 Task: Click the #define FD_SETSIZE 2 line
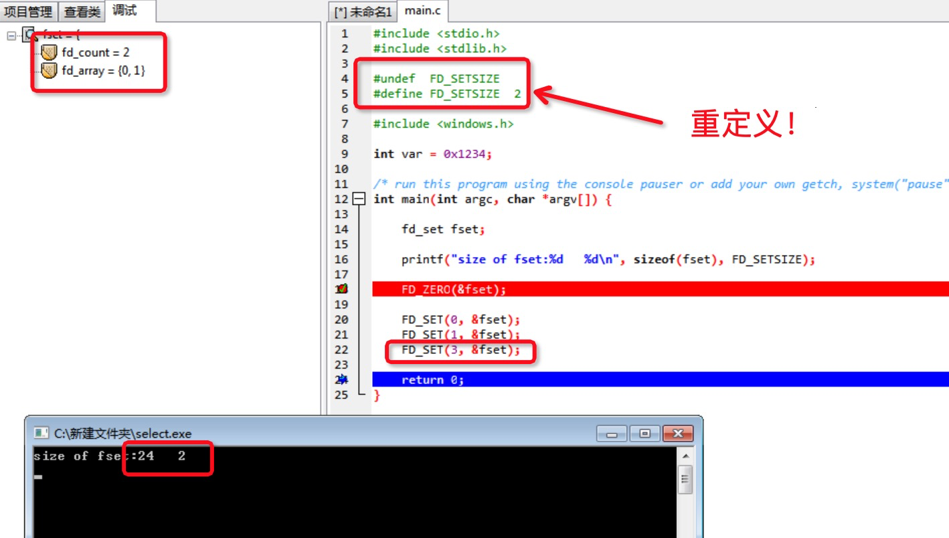click(x=447, y=94)
